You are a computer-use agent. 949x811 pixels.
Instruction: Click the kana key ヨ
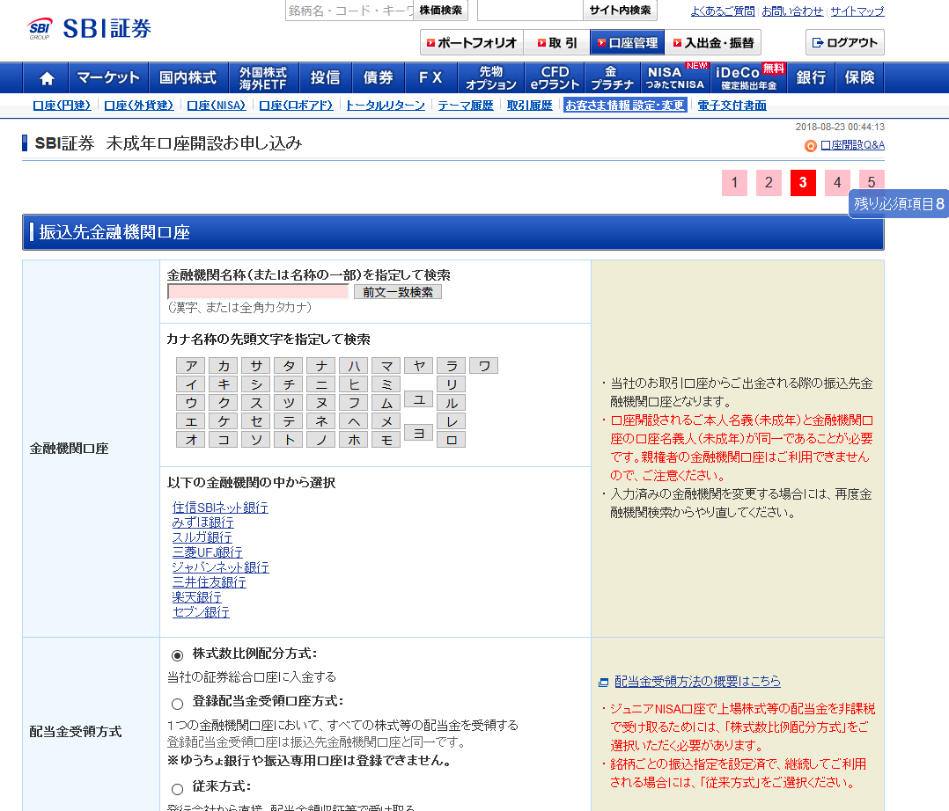419,433
